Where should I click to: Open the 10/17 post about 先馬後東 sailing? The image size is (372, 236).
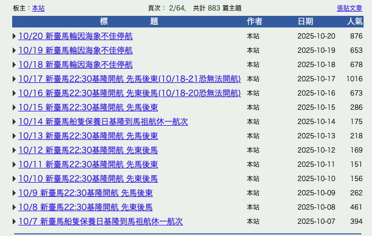point(129,79)
